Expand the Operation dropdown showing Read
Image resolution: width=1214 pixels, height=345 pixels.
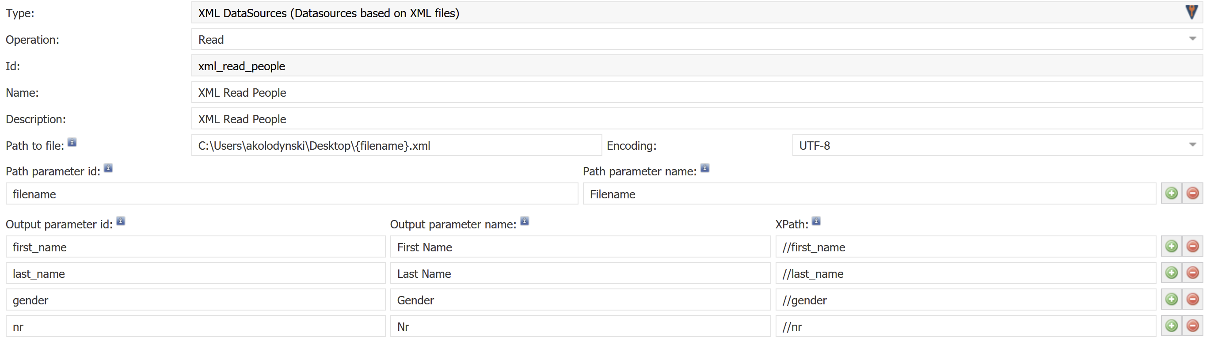[x=1192, y=39]
